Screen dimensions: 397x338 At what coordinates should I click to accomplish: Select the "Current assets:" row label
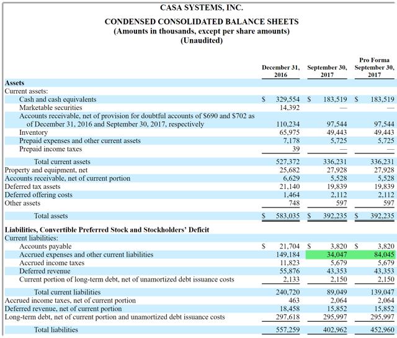26,91
